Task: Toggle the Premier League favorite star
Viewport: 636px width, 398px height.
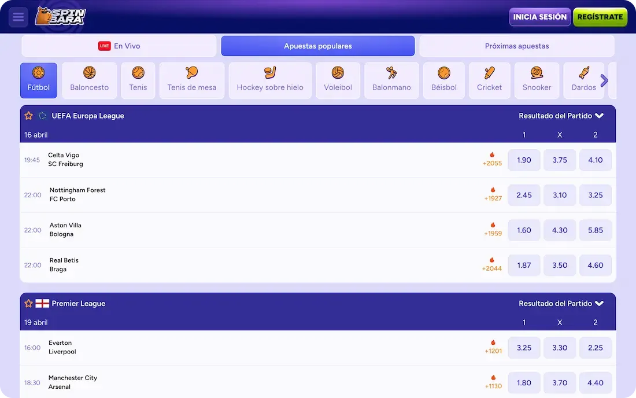Action: pyautogui.click(x=28, y=304)
